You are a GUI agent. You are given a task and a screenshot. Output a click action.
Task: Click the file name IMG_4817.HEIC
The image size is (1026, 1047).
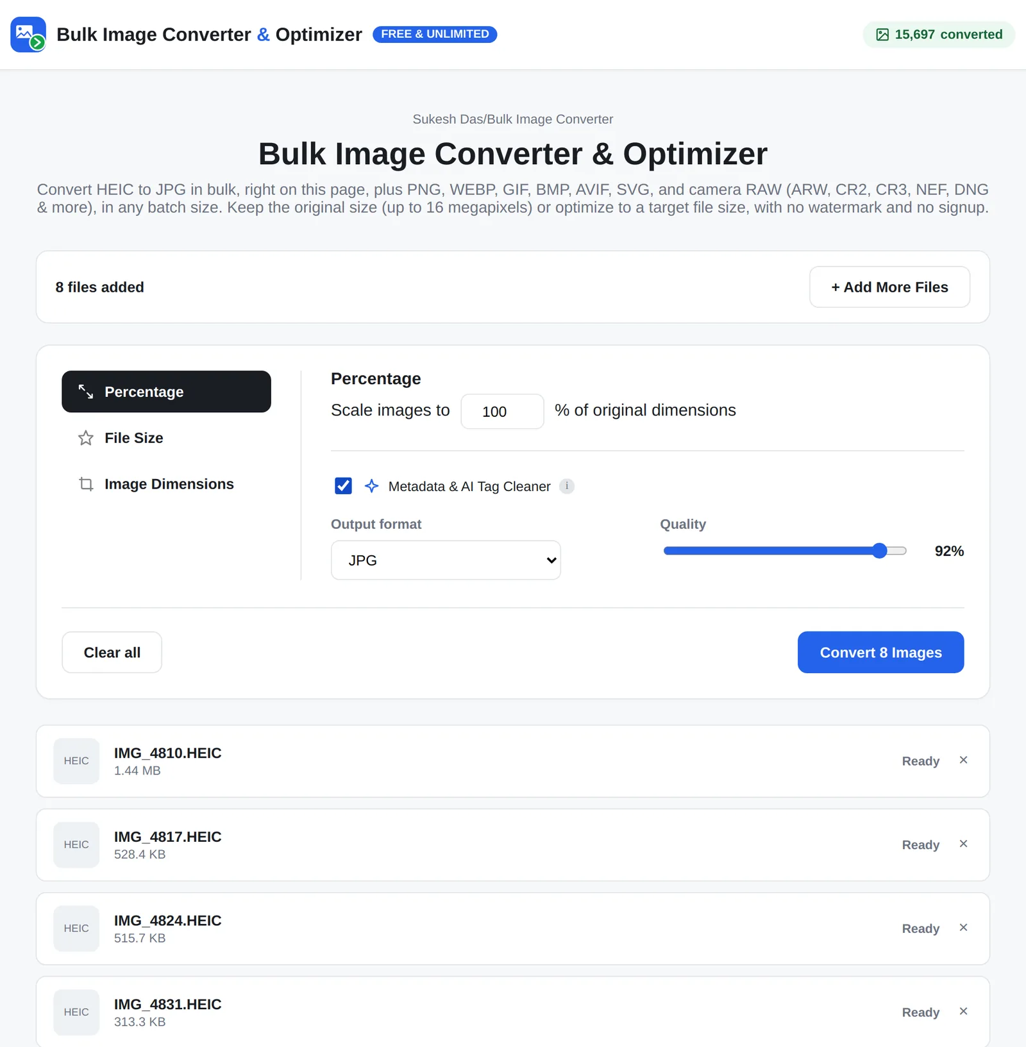point(167,837)
